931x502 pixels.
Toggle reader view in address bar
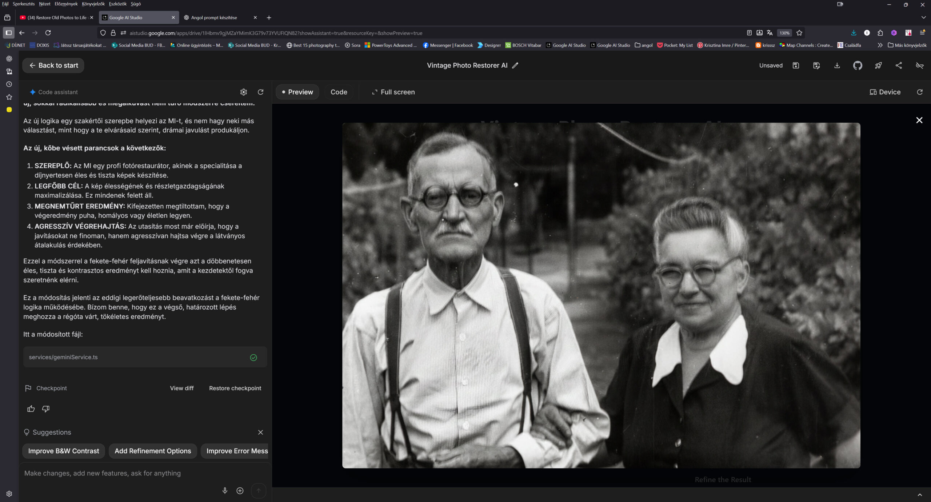pos(749,33)
